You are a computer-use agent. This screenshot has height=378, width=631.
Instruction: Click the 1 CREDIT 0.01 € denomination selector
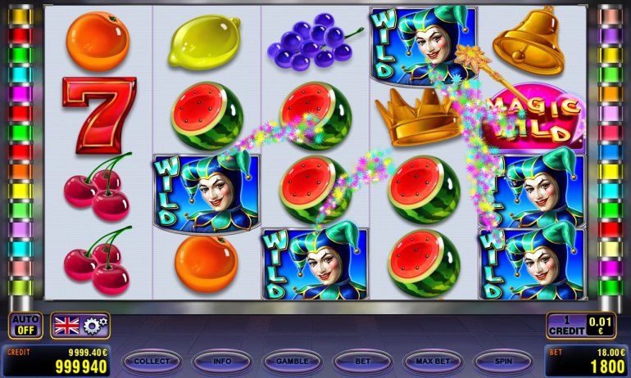(x=581, y=326)
